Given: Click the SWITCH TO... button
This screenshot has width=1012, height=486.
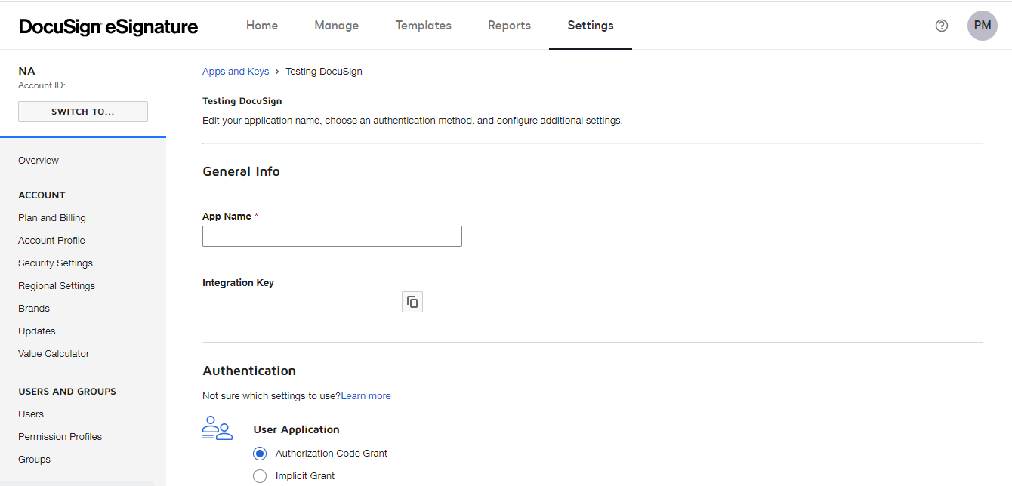Looking at the screenshot, I should tap(83, 112).
